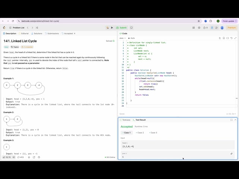Screen dimensions: 239x179
Task: Click the green Chrome profile avatar
Action: 218,21
